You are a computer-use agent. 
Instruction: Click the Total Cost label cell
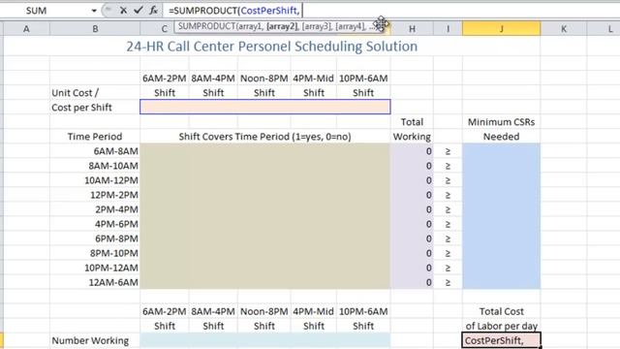click(x=502, y=311)
